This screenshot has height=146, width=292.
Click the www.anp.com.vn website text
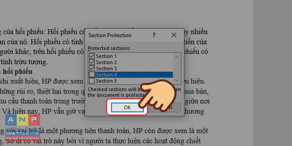point(23,138)
